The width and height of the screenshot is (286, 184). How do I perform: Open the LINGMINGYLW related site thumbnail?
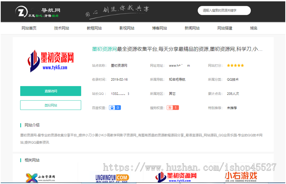click(112, 178)
